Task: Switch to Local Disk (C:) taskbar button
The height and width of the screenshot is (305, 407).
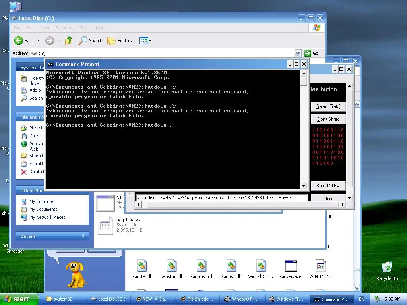Action: coord(109,299)
